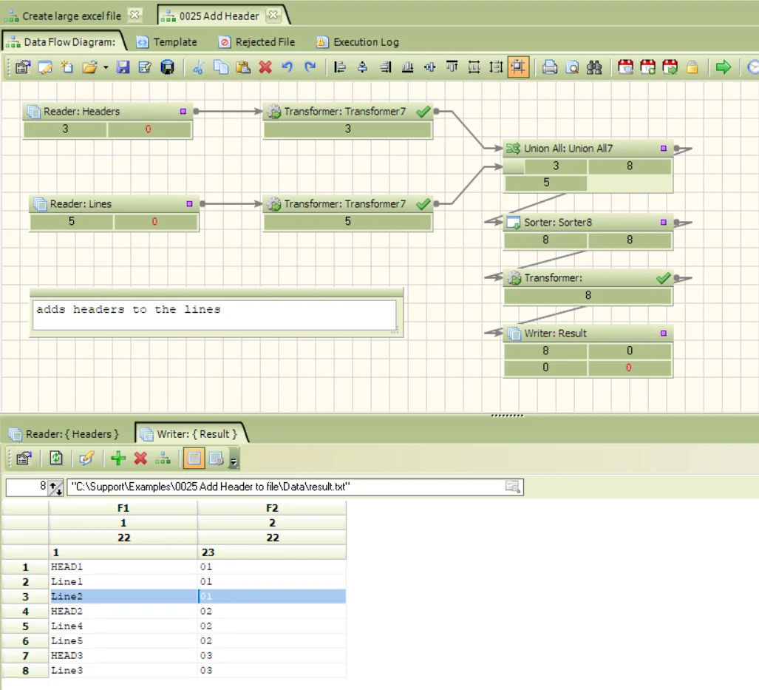Open the Execution Log tab

pos(358,42)
